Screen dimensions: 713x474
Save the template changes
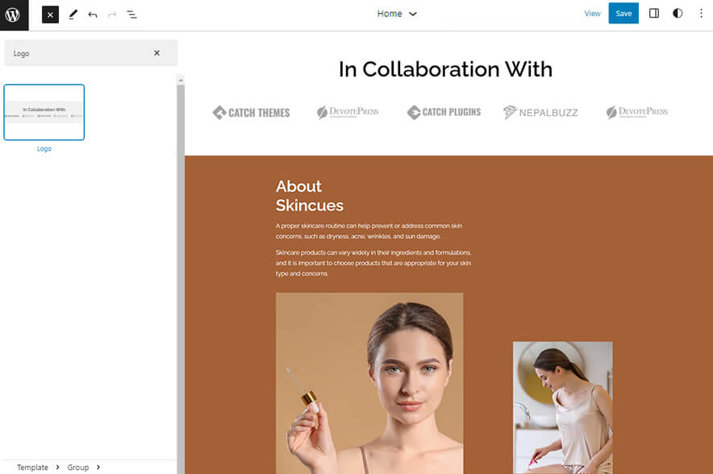point(623,13)
